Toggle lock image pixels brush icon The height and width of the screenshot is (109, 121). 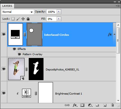point(18,19)
